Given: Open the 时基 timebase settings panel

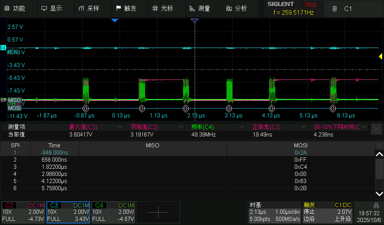Looking at the screenshot, I should (275, 212).
